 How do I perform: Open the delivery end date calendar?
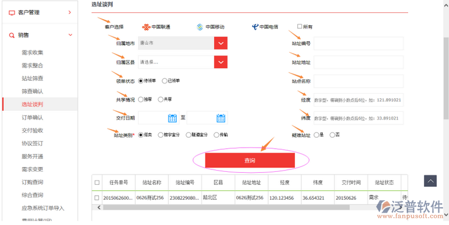click(221, 118)
